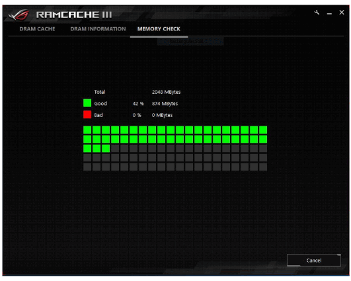The image size is (351, 281).
Task: Click the 0 MBytes bad value
Action: 163,115
